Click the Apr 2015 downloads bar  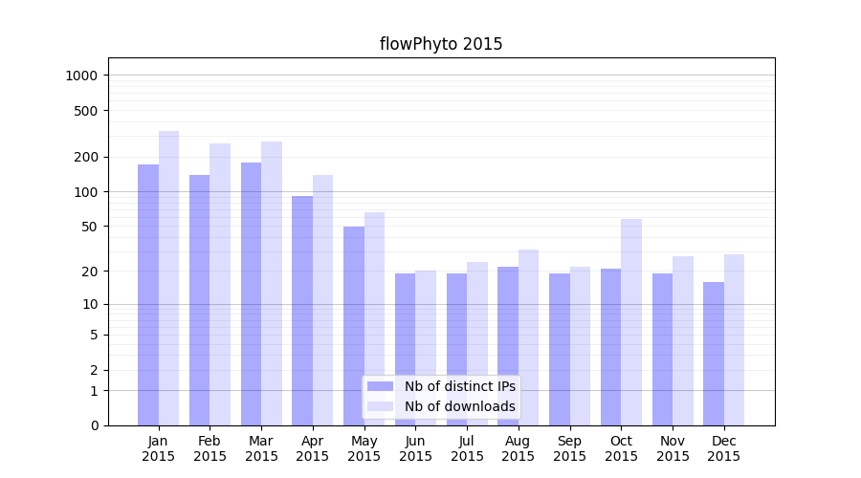click(x=322, y=300)
